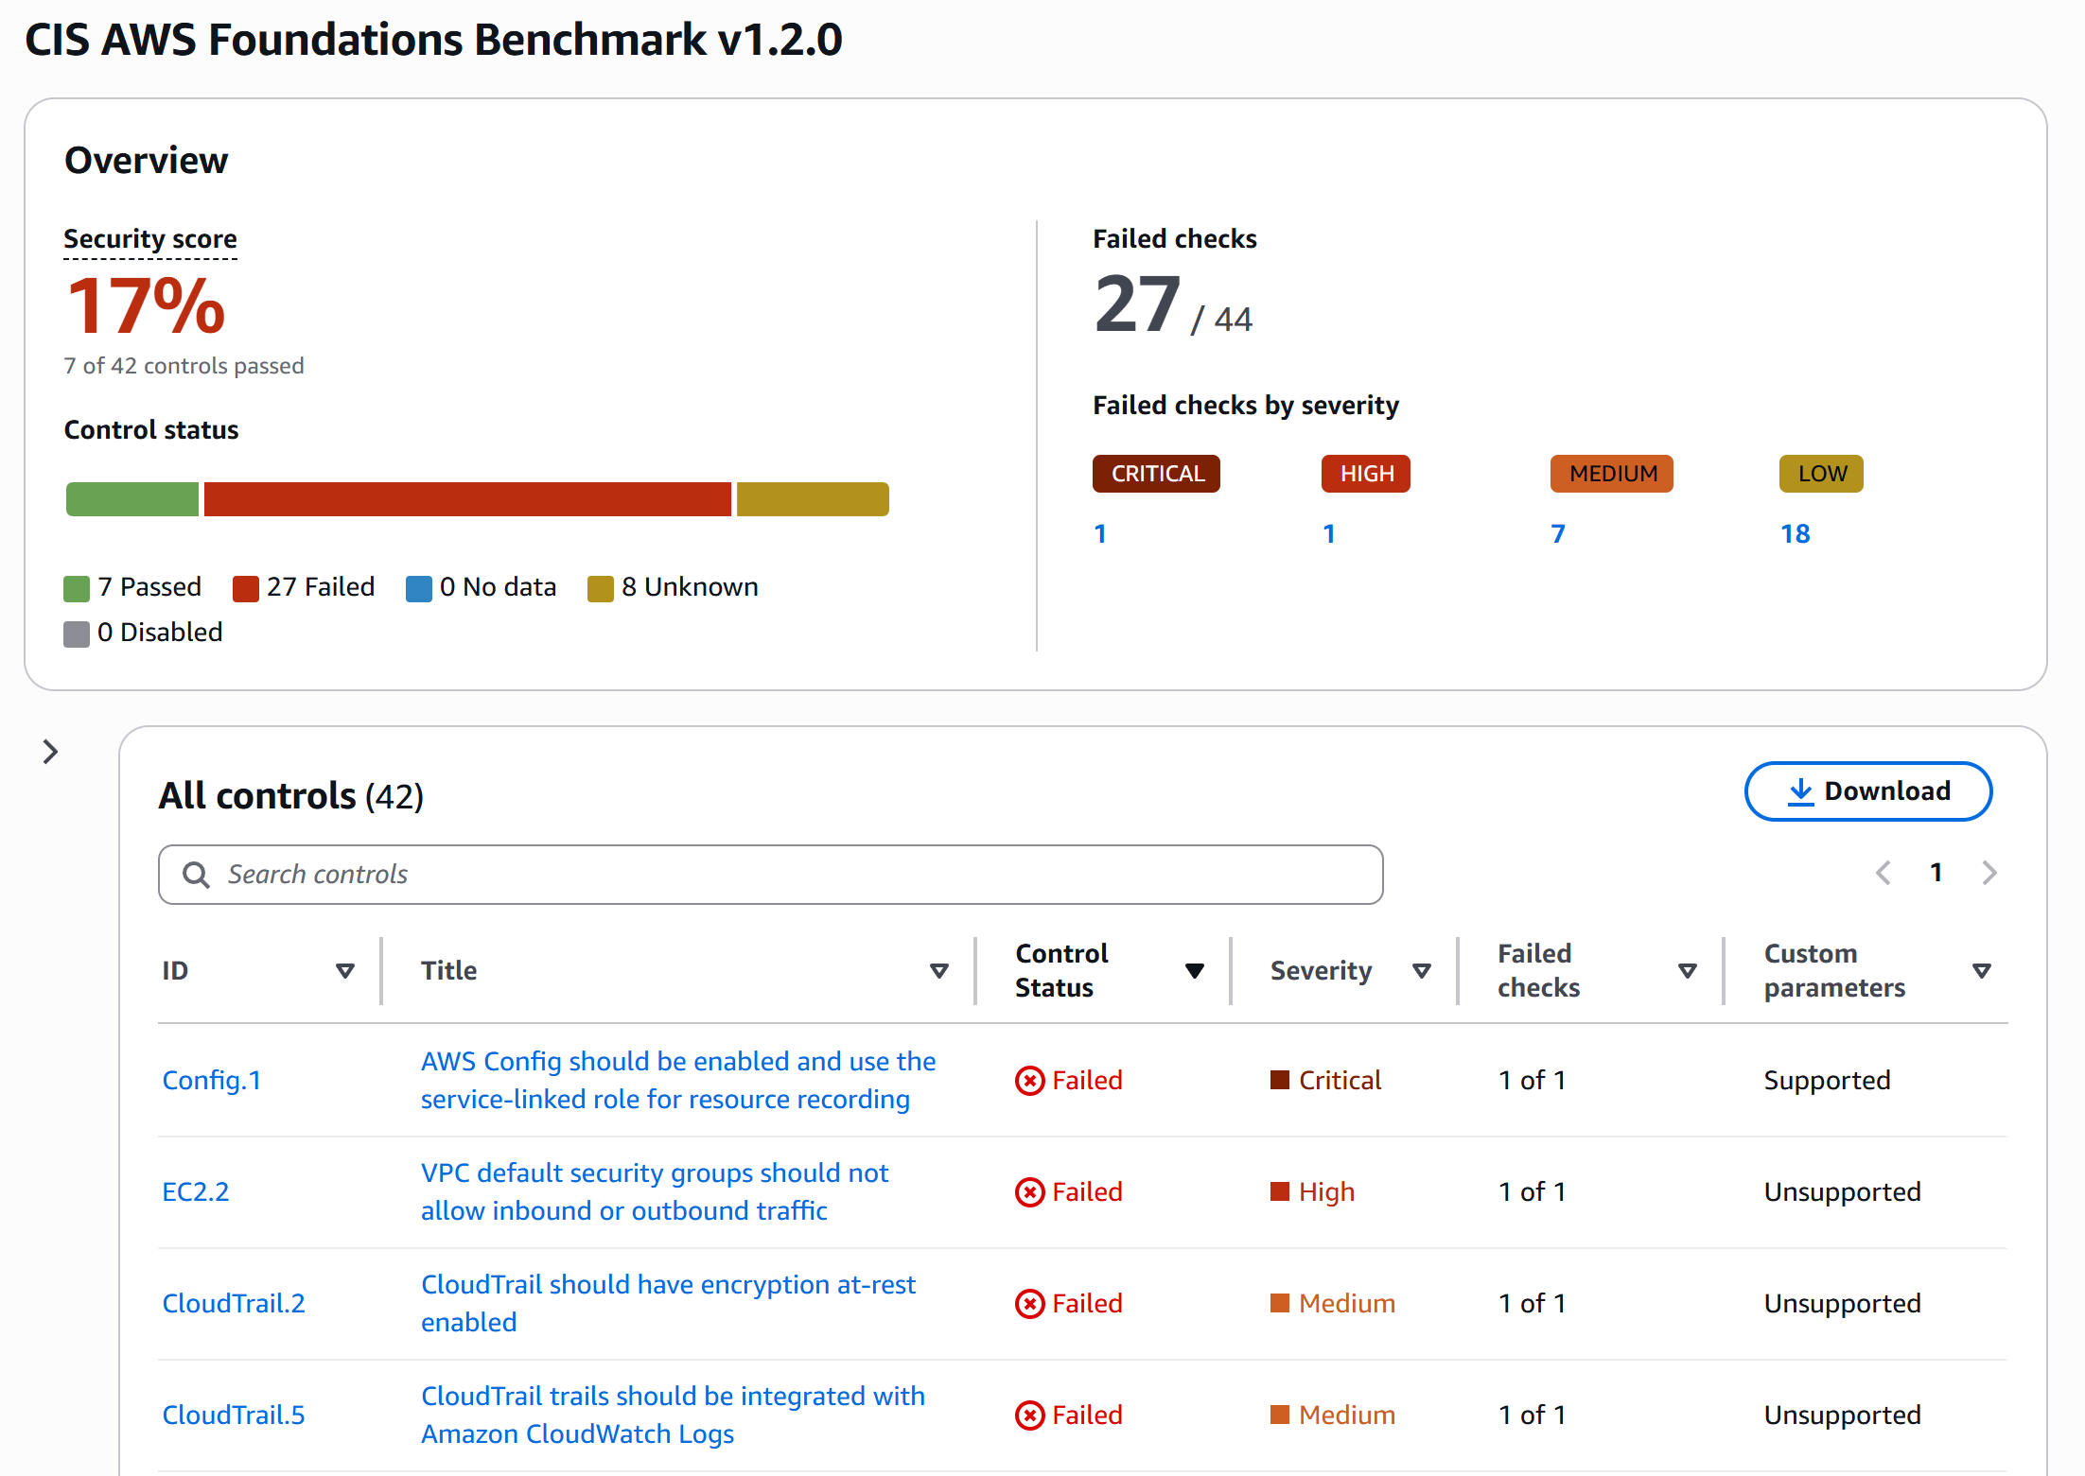Go to previous page of controls

tap(1884, 873)
